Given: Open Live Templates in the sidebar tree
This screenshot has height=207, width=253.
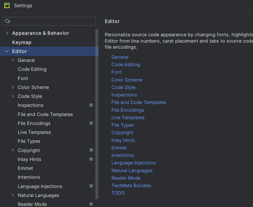Looking at the screenshot, I should [34, 132].
